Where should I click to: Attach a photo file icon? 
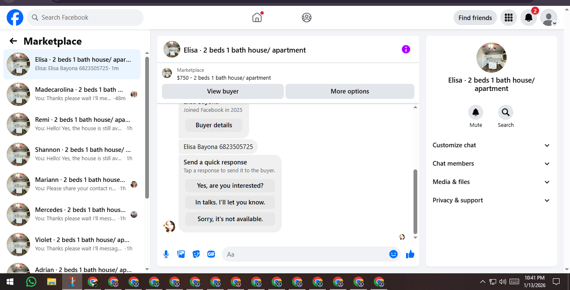pos(181,254)
